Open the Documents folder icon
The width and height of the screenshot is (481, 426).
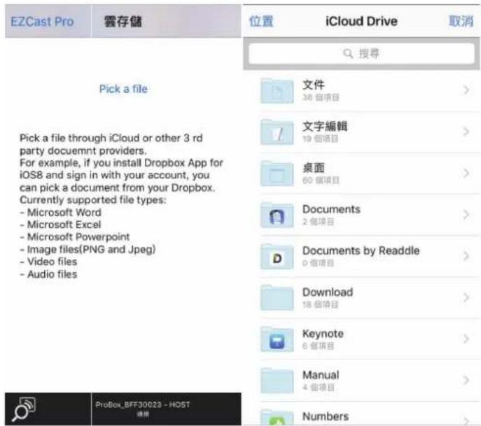click(x=277, y=215)
